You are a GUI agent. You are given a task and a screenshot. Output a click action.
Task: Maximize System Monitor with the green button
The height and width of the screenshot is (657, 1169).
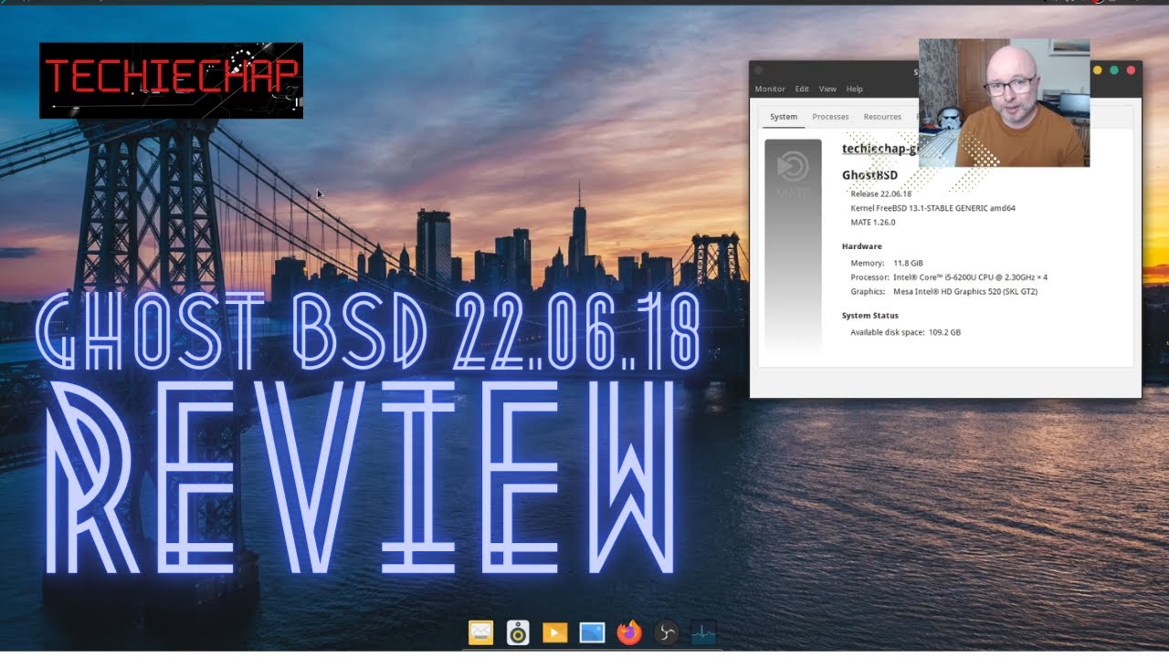point(1114,70)
